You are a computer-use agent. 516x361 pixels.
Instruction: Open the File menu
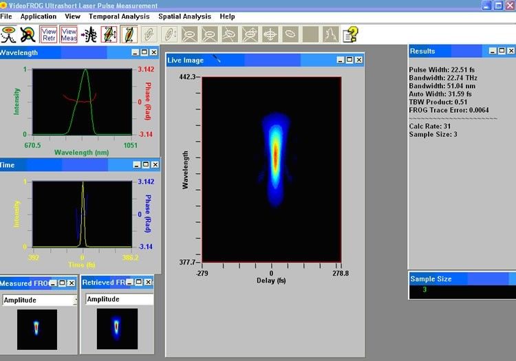pyautogui.click(x=6, y=17)
